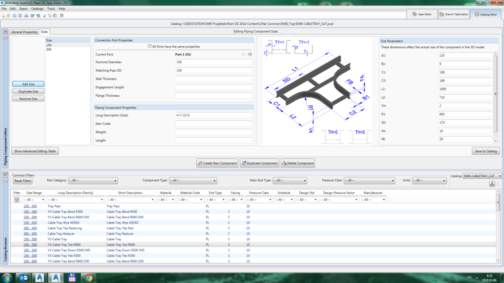This screenshot has width=504, height=283.
Task: Click the Reset Filters button
Action: 23,181
